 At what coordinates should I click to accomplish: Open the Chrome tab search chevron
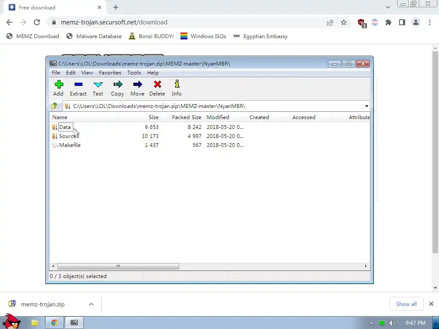pos(388,7)
